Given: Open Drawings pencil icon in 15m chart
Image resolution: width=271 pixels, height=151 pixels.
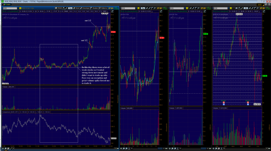Looking at the screenshot, I should (193, 8).
